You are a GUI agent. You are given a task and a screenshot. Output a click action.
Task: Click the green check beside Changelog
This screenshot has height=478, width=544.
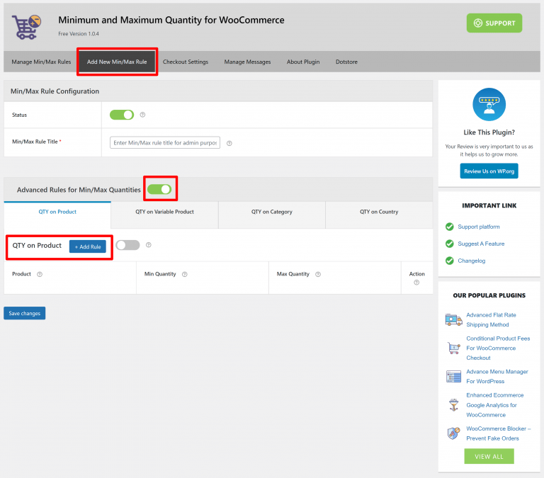[449, 261]
